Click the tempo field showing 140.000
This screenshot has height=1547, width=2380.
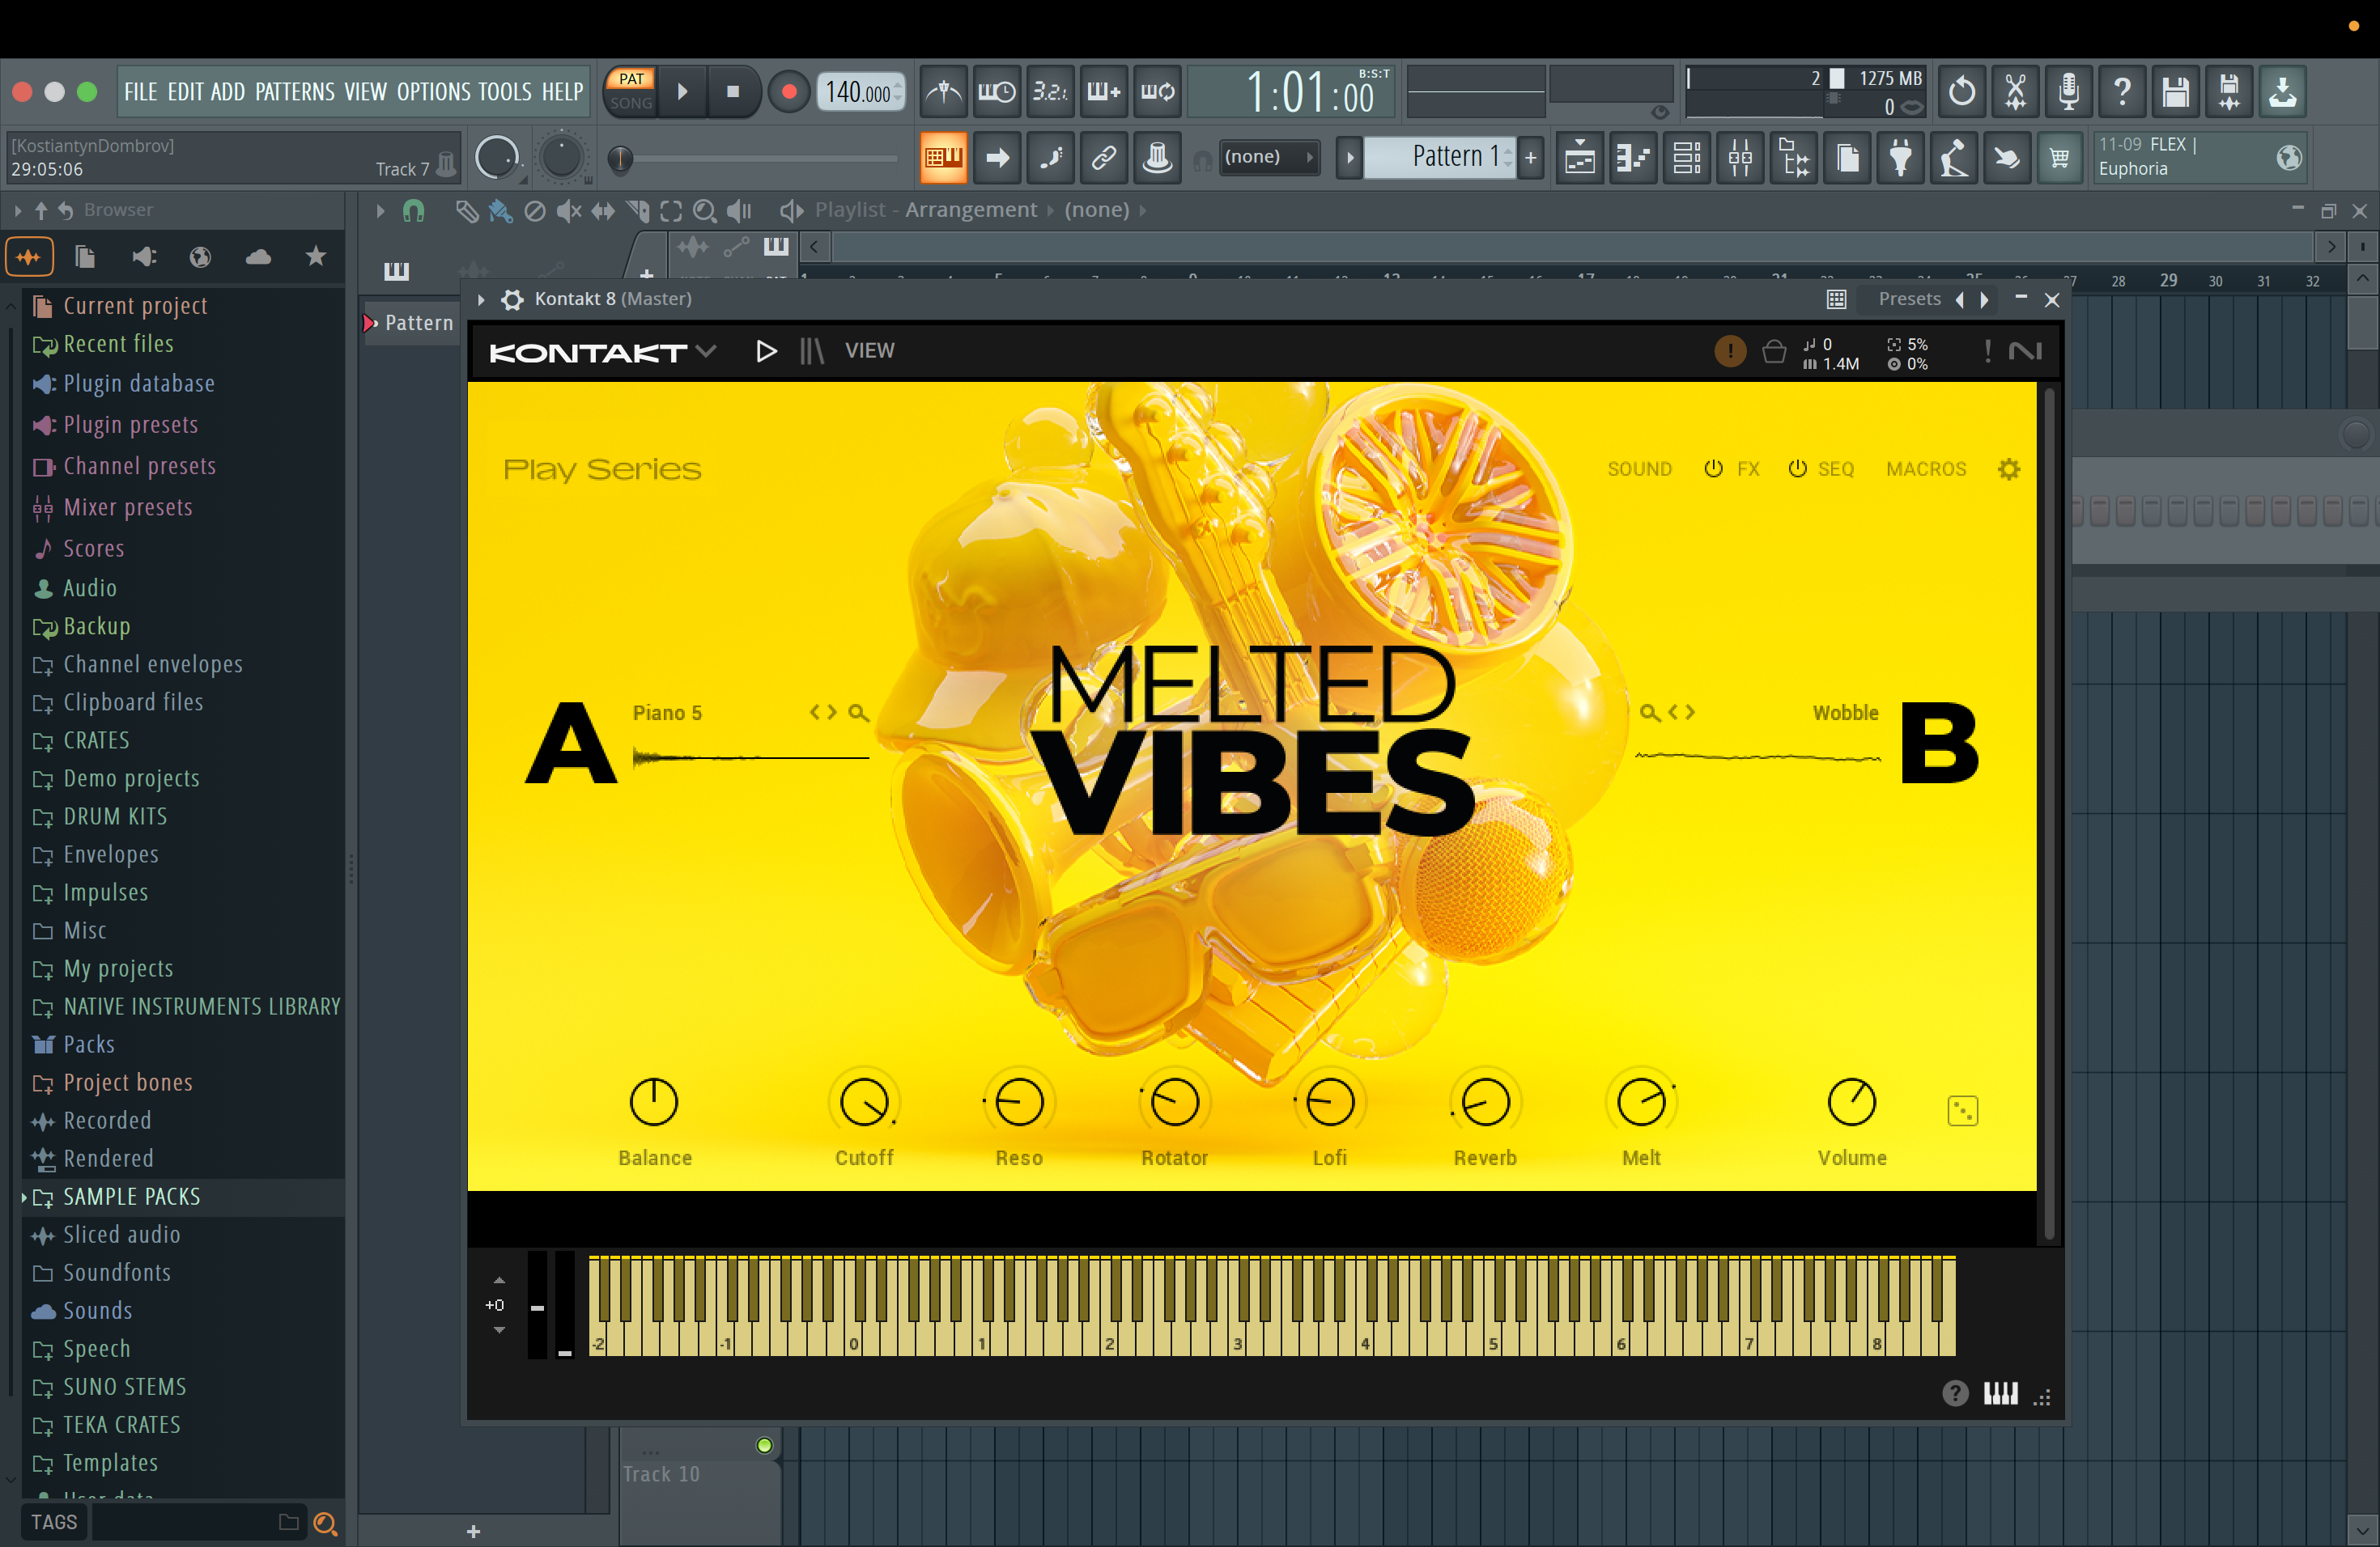point(858,92)
